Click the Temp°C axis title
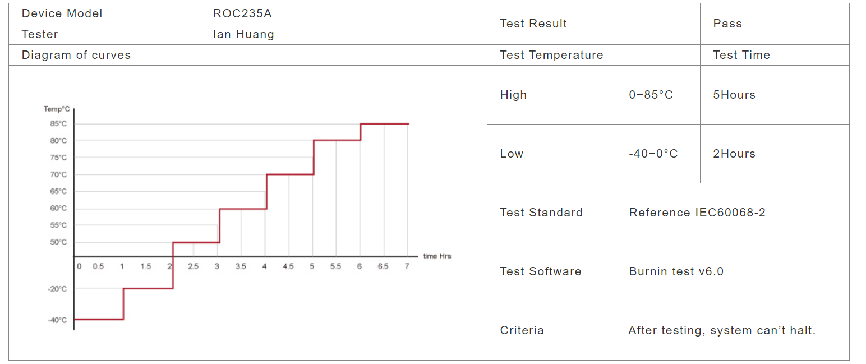The width and height of the screenshot is (866, 364). (57, 109)
